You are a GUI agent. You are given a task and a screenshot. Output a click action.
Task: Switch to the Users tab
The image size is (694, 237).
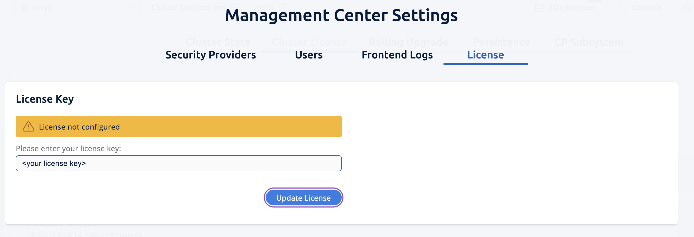pos(309,55)
